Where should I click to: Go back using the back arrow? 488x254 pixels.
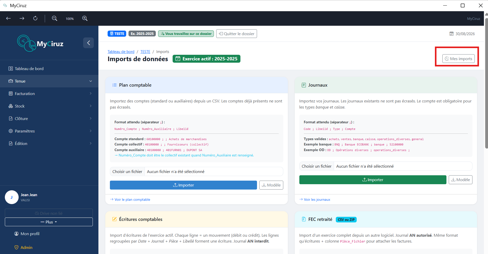8,18
